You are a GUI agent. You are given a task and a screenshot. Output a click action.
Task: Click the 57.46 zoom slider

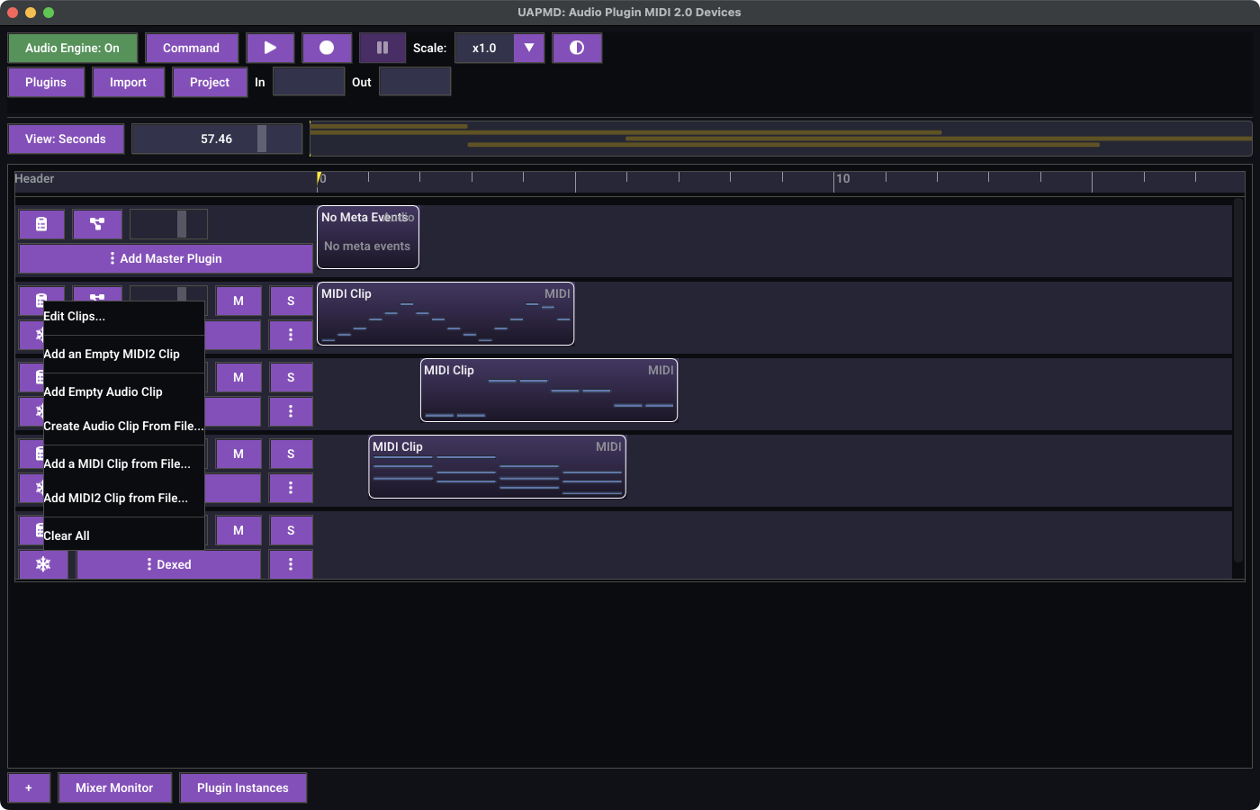pos(217,139)
